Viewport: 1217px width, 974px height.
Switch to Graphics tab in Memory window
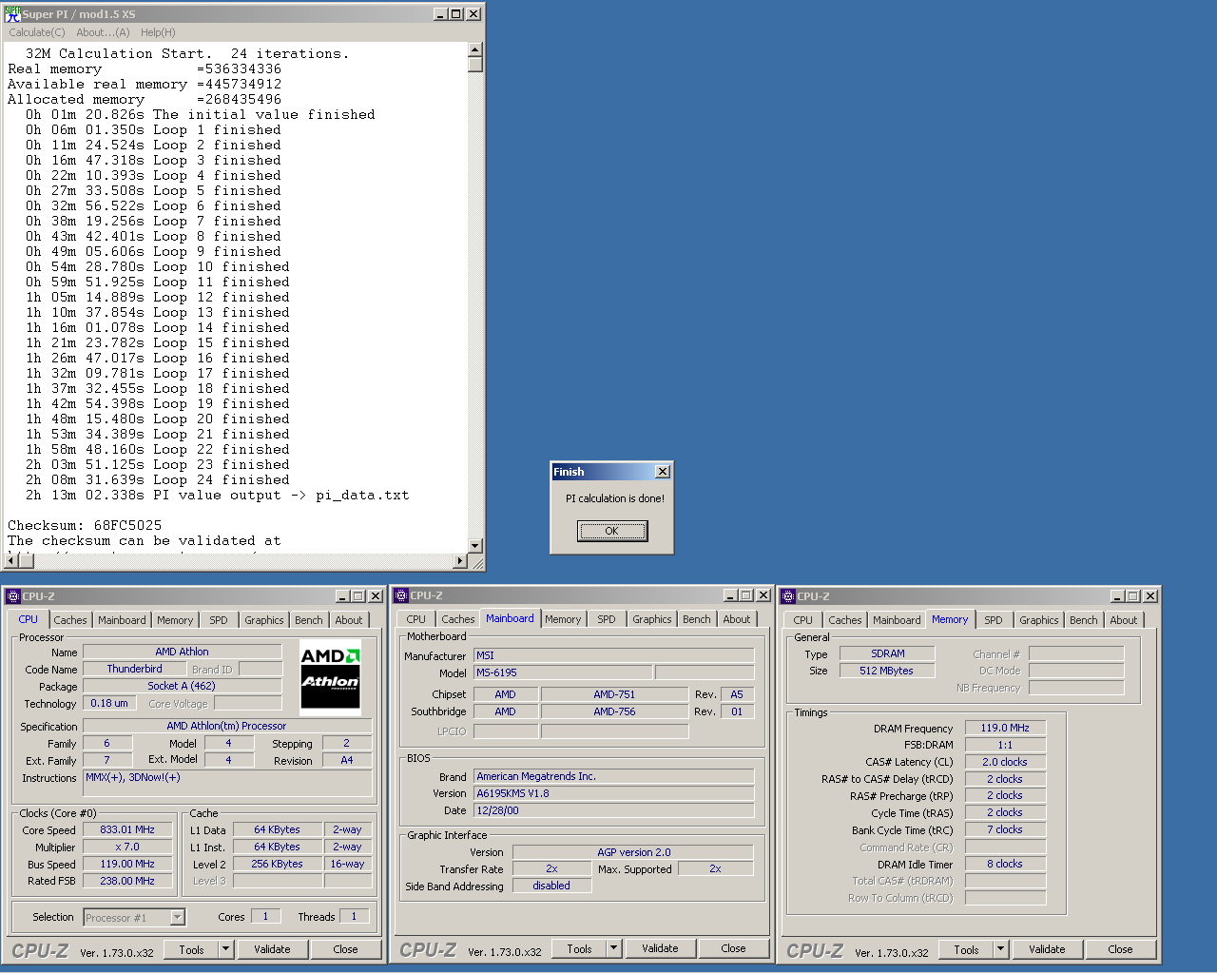[x=1039, y=620]
